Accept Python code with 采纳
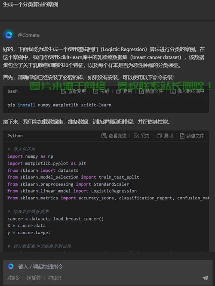215x286 pixels. [x=141, y=136]
